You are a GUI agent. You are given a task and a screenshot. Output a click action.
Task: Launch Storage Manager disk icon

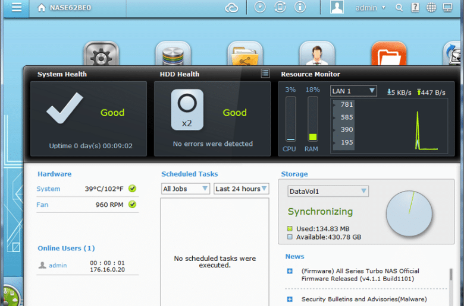(173, 53)
